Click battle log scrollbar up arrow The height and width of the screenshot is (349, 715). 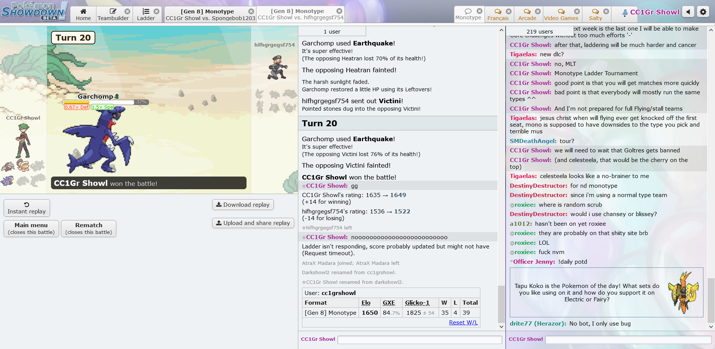(x=501, y=30)
